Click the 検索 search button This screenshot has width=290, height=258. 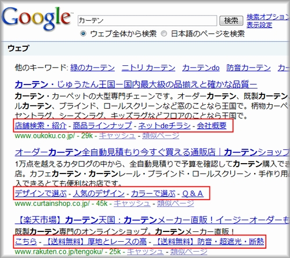(231, 21)
